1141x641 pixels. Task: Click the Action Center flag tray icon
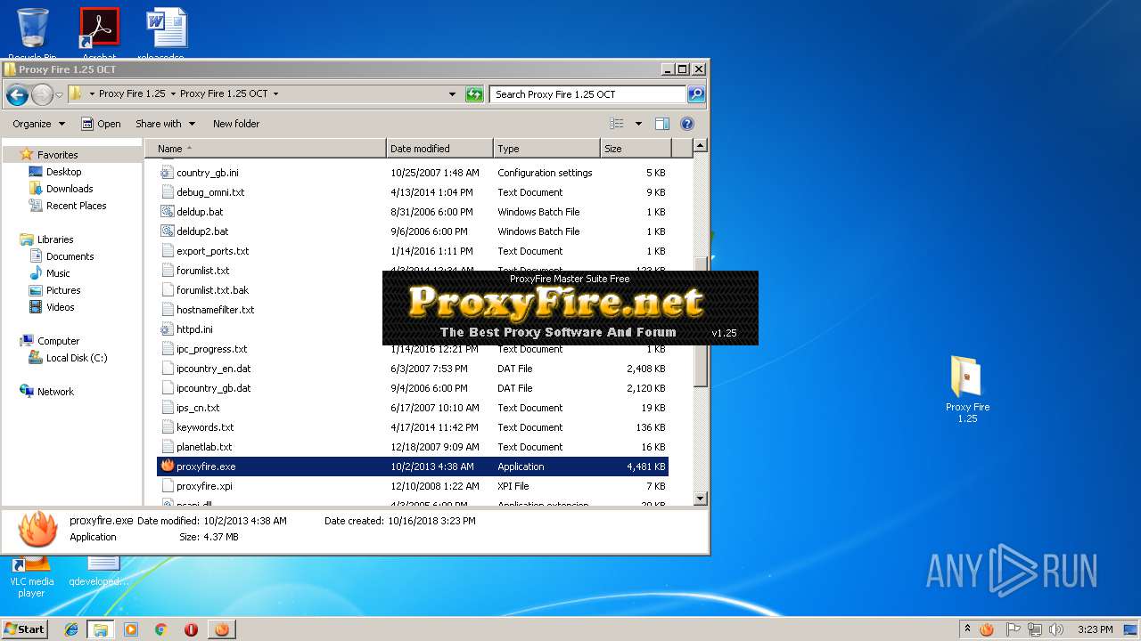(1013, 629)
